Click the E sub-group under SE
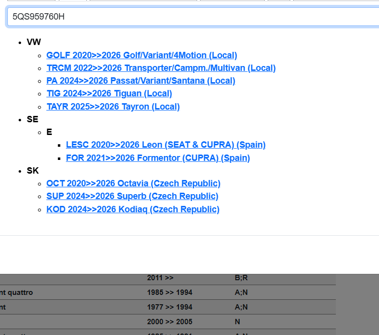This screenshot has width=379, height=335. 49,132
